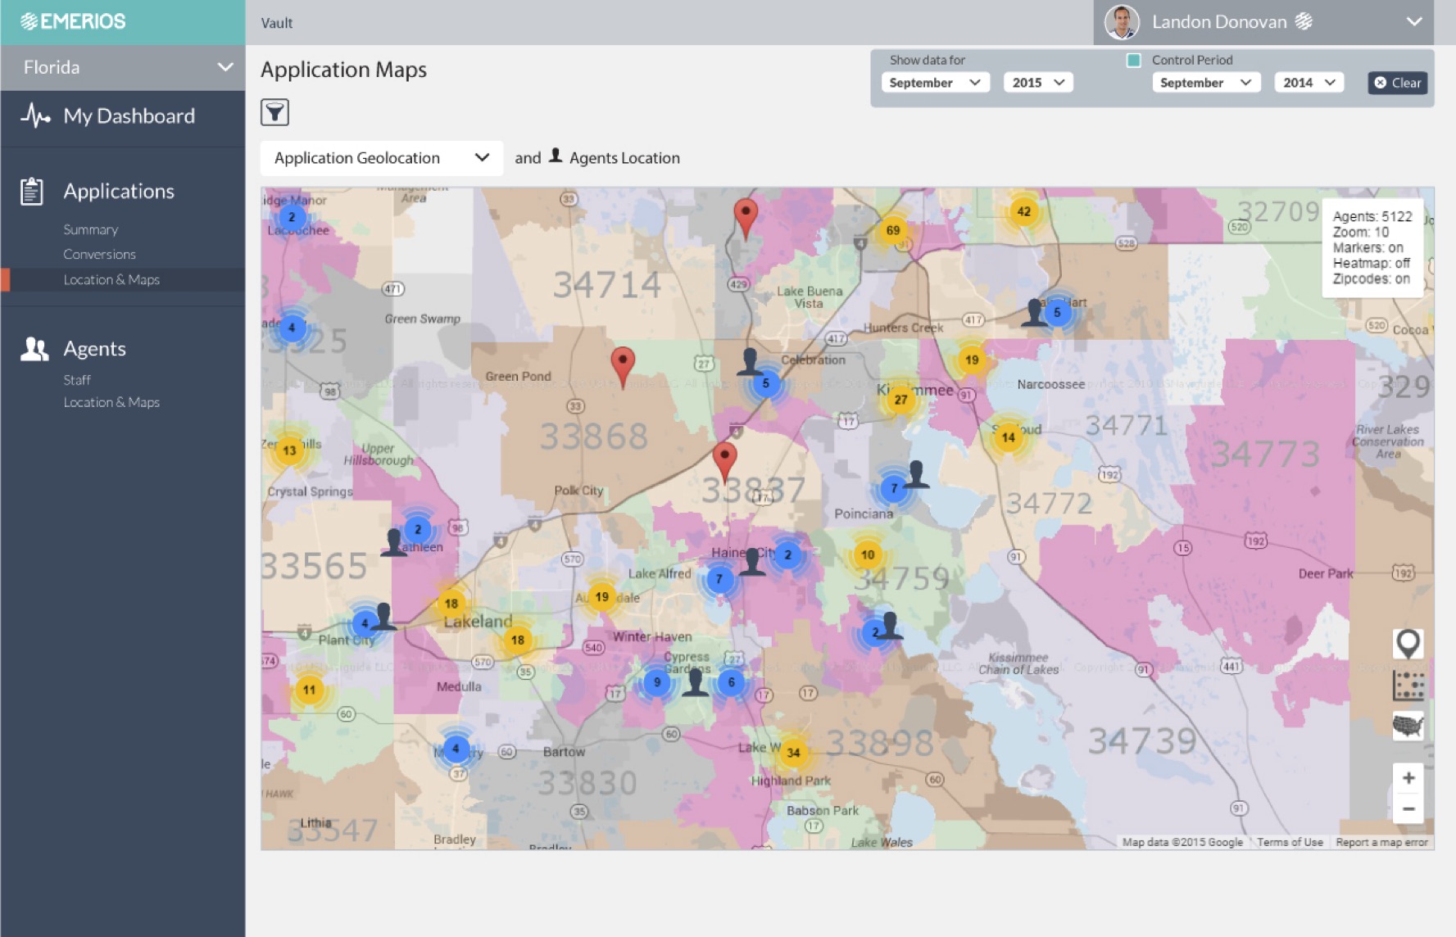The image size is (1456, 937).
Task: Click the yellow 69 cluster marker
Action: 892,230
